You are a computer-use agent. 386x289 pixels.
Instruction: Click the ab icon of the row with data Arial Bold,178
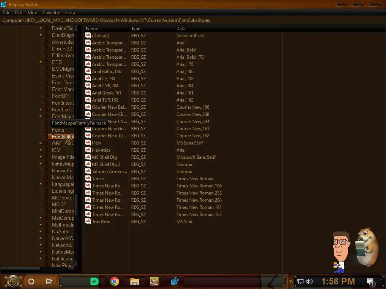88,57
